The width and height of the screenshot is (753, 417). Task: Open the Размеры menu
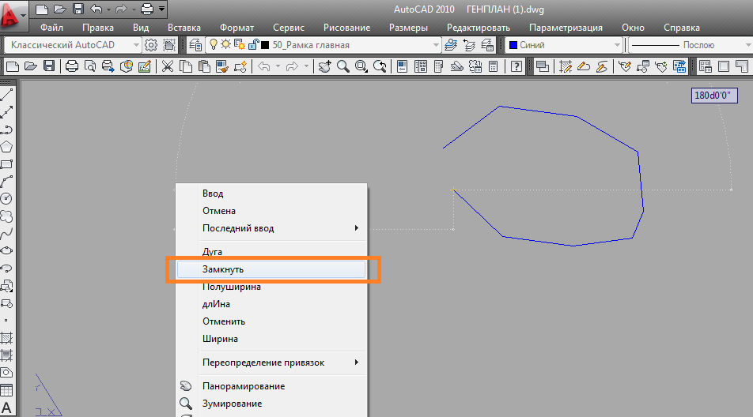408,28
